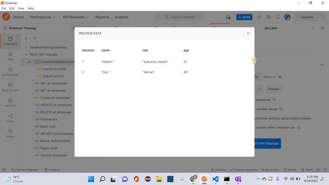329x185 pixels.
Task: Open the data file type dropdown
Action: coord(259,89)
